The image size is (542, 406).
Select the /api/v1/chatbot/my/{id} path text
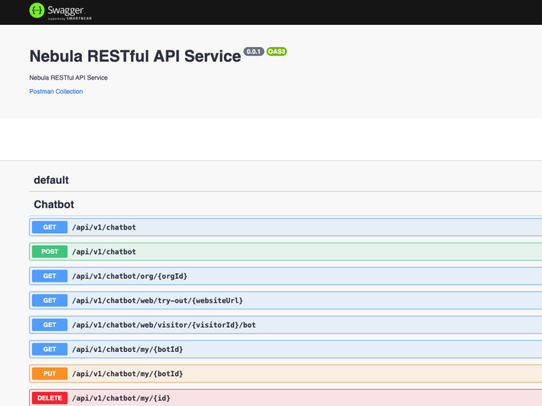click(x=121, y=398)
